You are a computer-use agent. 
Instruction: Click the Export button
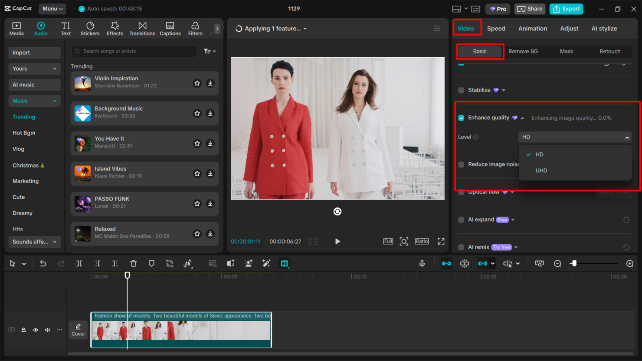(566, 9)
